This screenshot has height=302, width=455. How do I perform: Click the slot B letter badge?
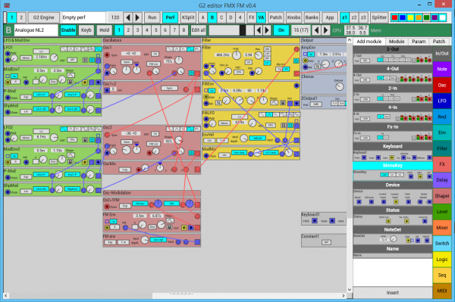(x=8, y=30)
